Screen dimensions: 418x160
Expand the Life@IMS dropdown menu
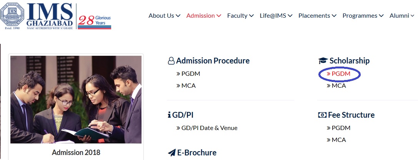pos(276,16)
